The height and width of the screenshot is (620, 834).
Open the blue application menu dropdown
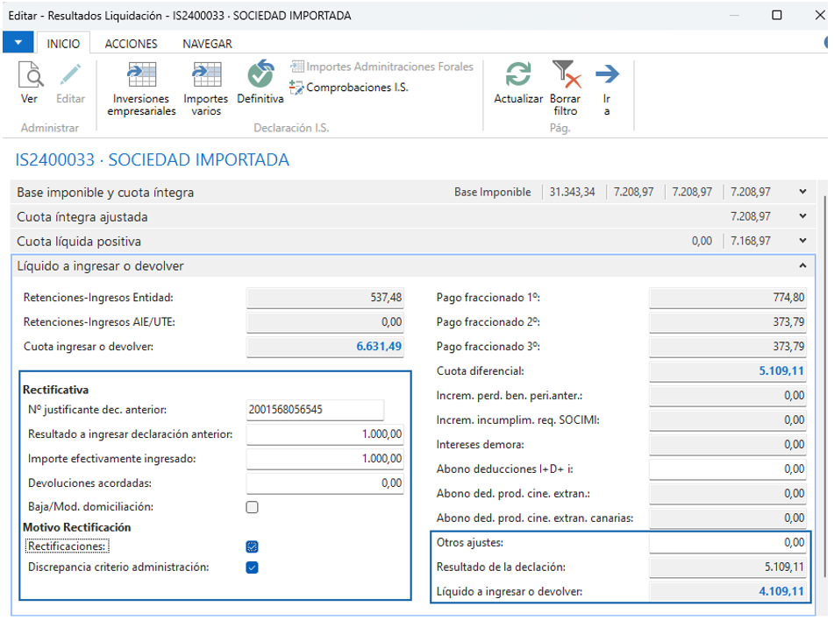(18, 43)
